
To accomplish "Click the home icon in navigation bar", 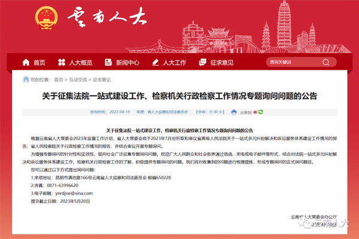I will [26, 62].
